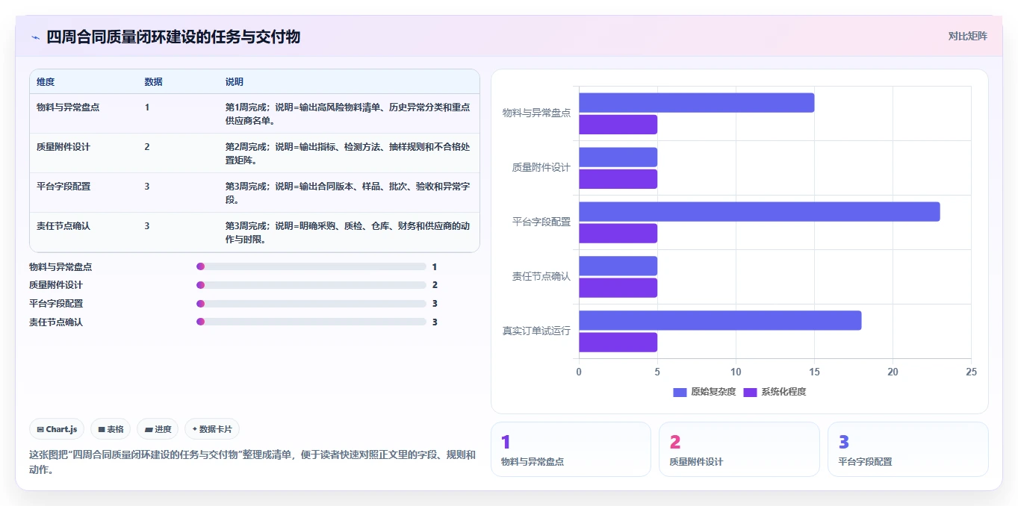The height and width of the screenshot is (506, 1018).
Task: Click the description cell of 责任节点确认 row
Action: click(x=348, y=232)
